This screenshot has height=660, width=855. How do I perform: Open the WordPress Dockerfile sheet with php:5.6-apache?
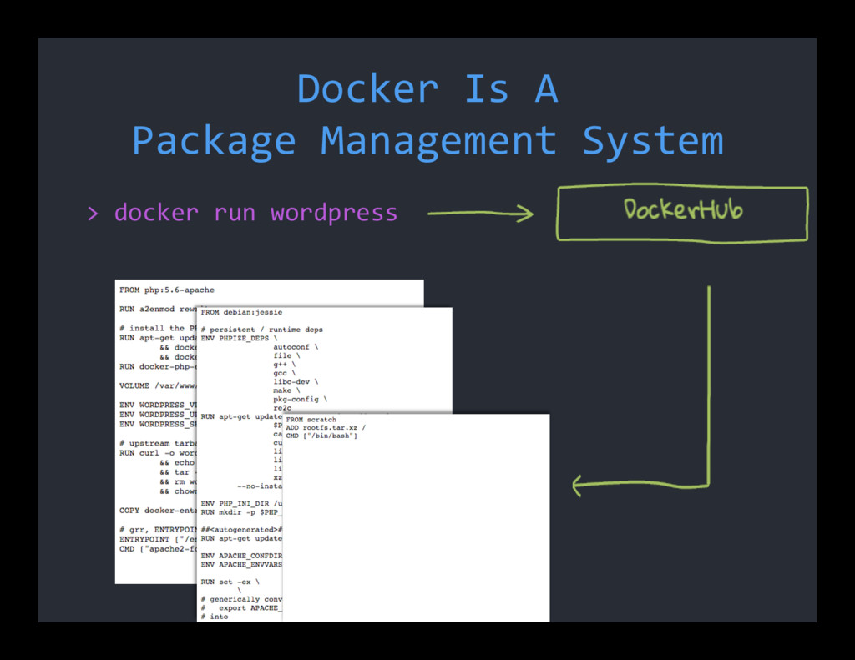(x=156, y=431)
